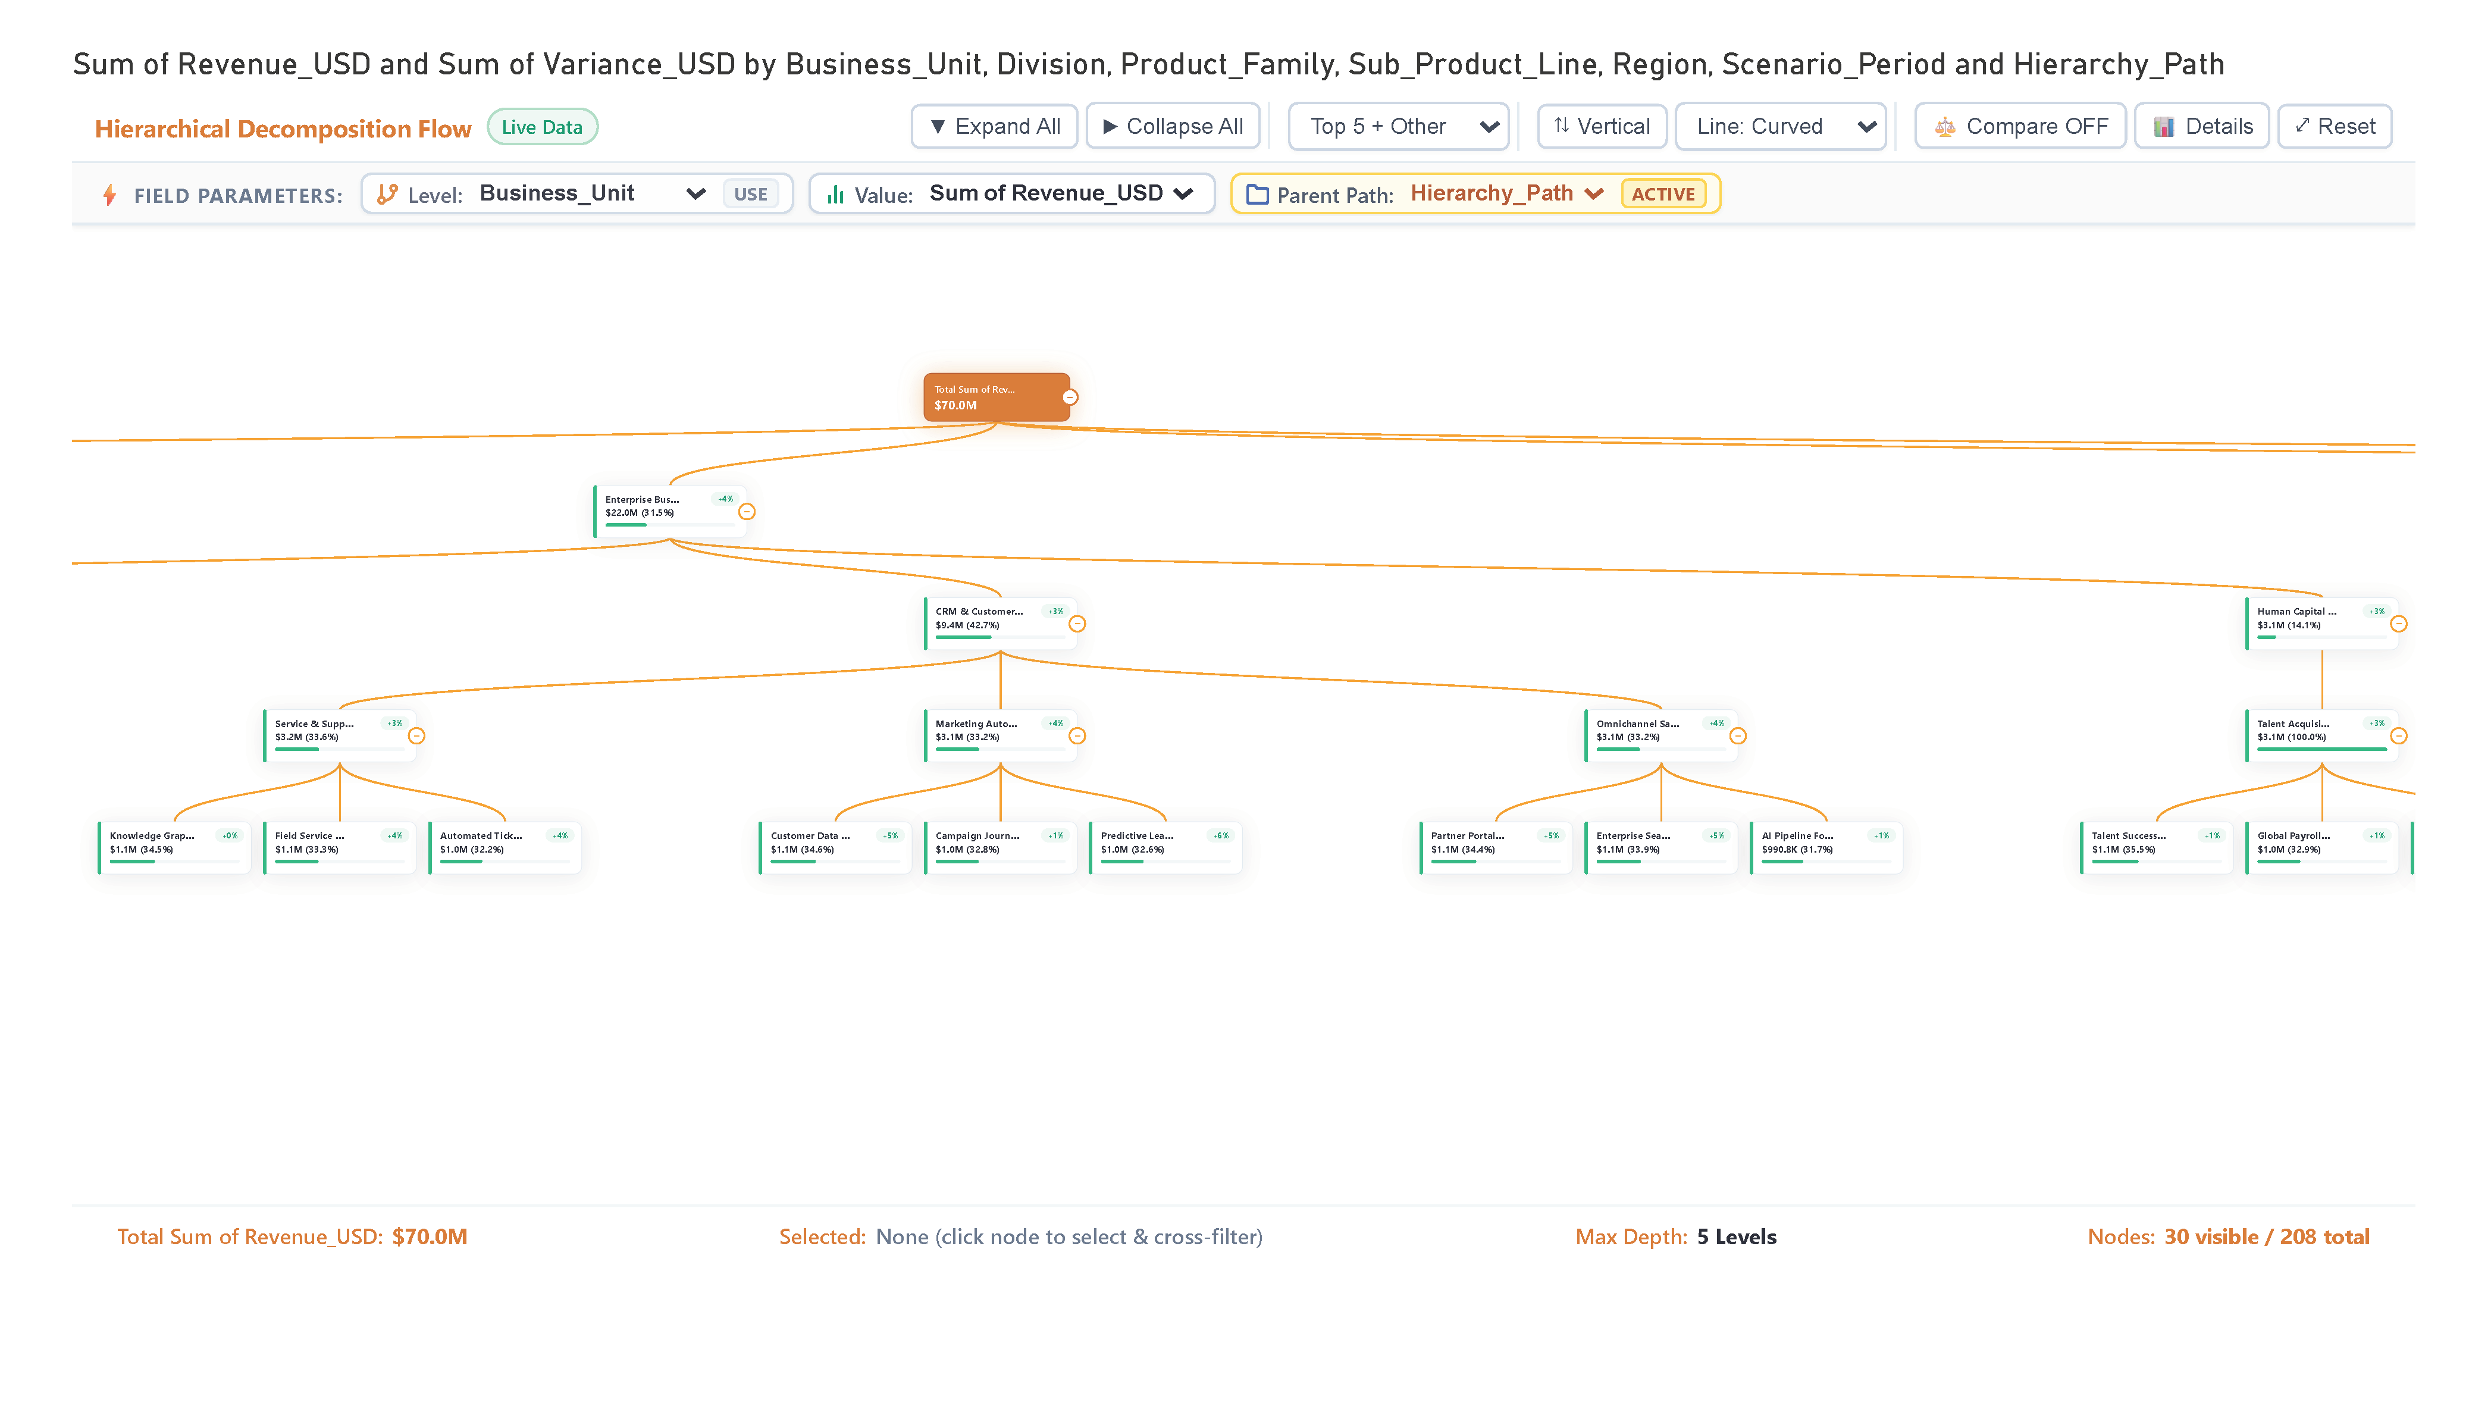Open the Value Sum of Revenue_USD dropdown
Screen dimensions: 2469x1428
click(1061, 193)
